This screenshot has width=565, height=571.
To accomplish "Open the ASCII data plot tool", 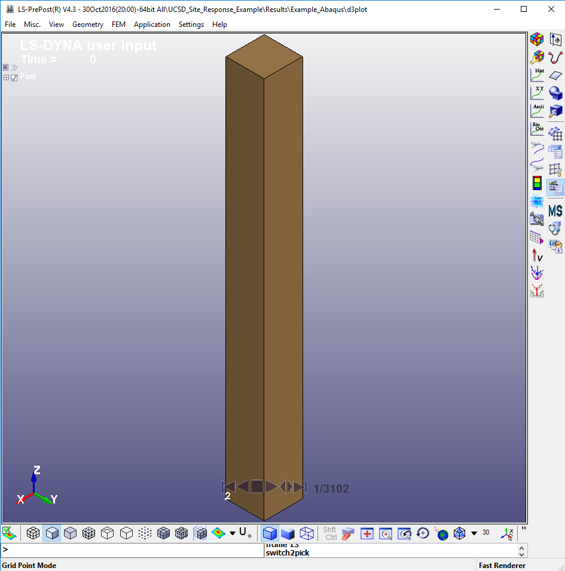I will (537, 111).
